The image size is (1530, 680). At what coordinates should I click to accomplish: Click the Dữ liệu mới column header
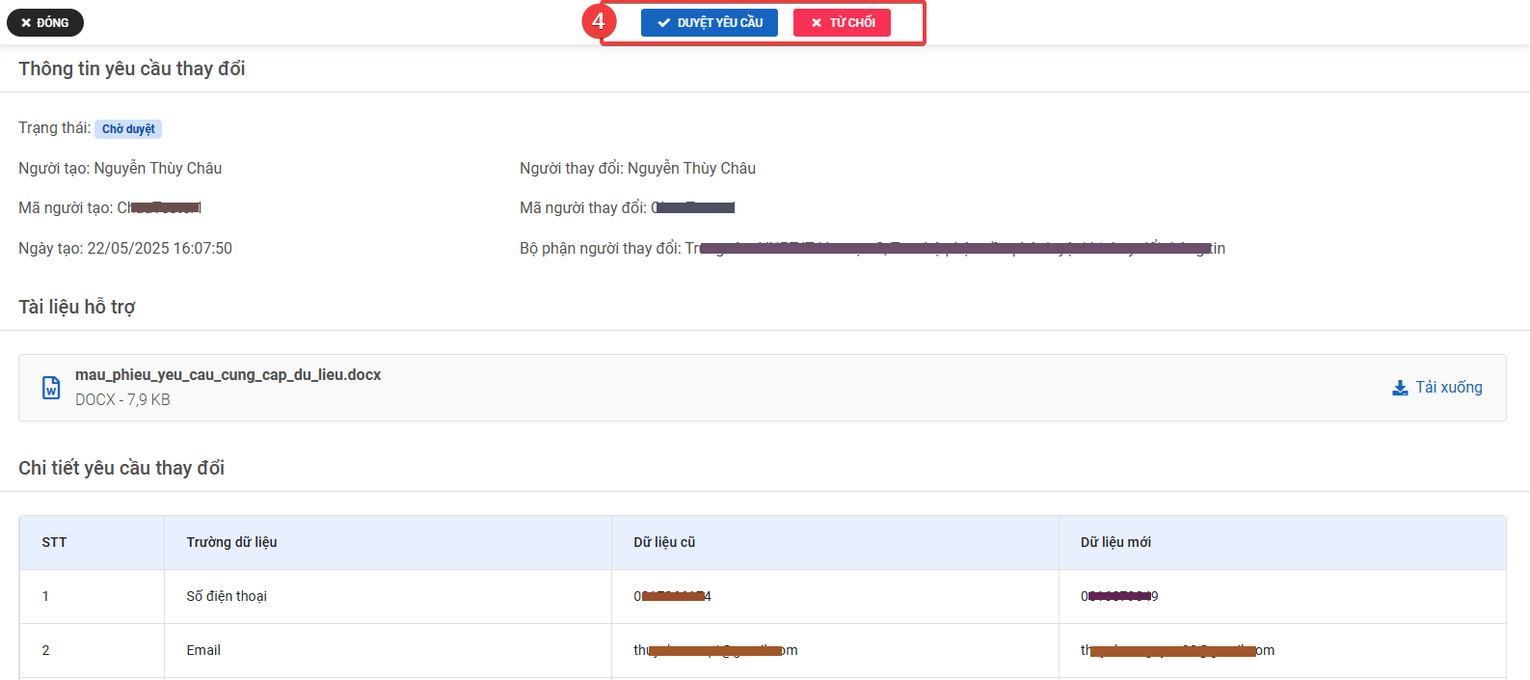[1115, 542]
